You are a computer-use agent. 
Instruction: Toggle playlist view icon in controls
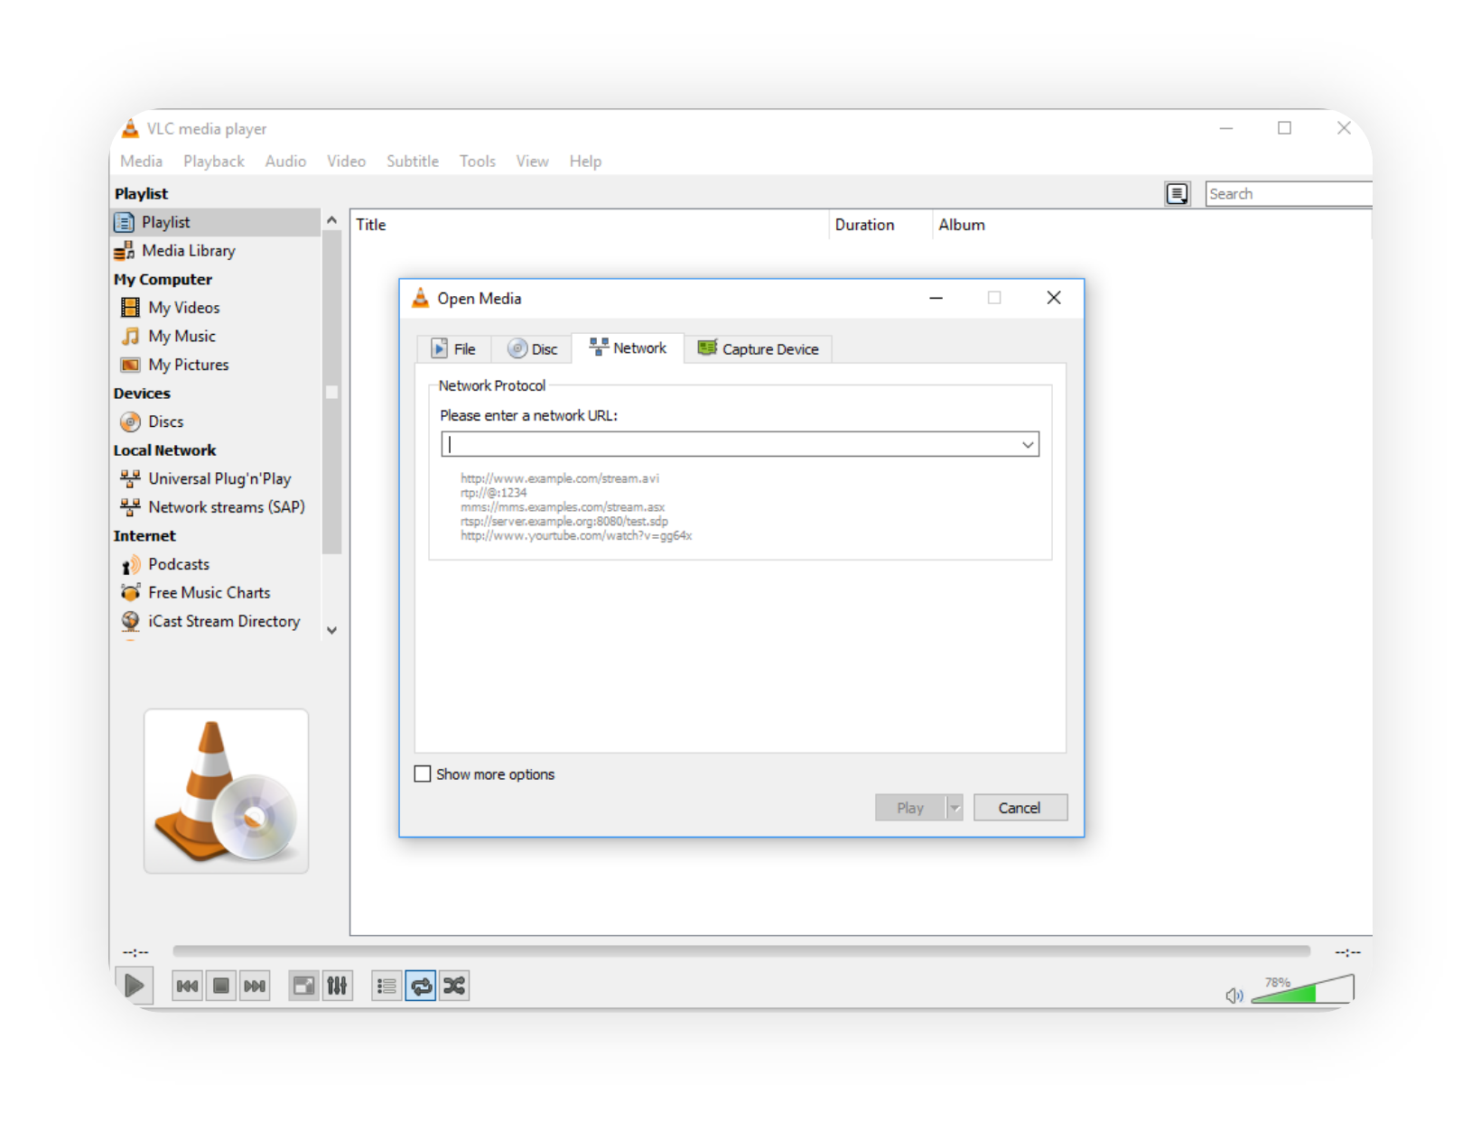click(387, 986)
